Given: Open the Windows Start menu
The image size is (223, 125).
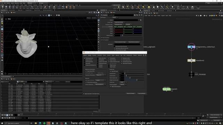Looking at the screenshot, I should coord(2,123).
